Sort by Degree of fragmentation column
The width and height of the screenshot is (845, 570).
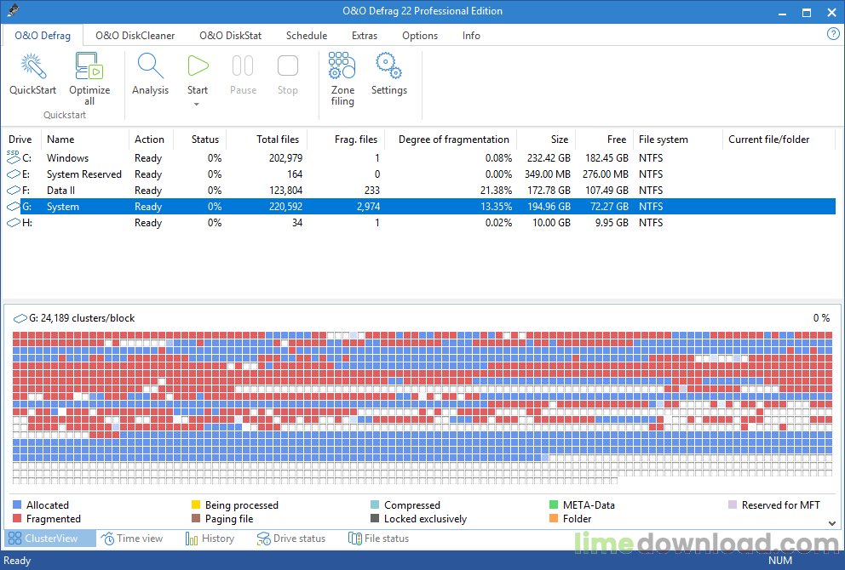[453, 140]
